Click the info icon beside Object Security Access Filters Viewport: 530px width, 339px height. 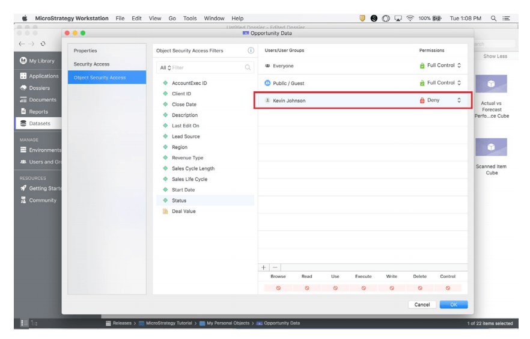click(x=251, y=50)
